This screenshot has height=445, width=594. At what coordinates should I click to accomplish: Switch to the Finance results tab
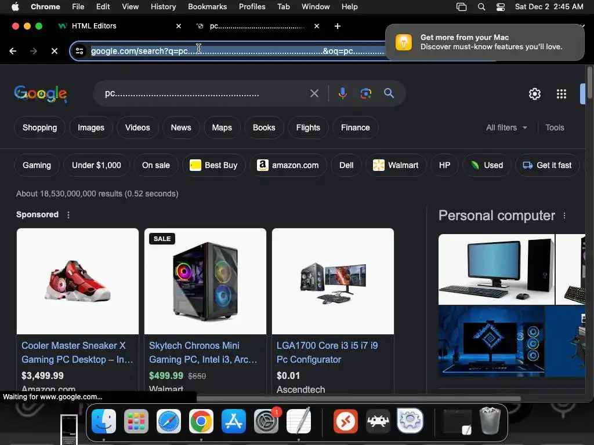[x=356, y=127]
